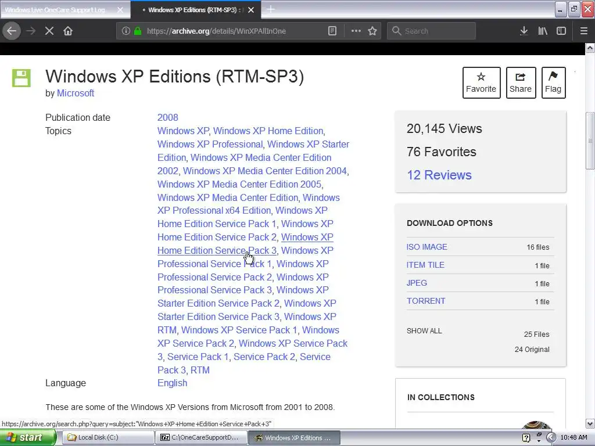595x446 pixels.
Task: Open the Windows XP Media Center Edition 2005 topic
Action: 239,184
